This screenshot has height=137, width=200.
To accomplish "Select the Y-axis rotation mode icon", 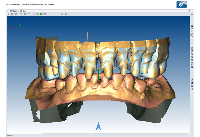I will pyautogui.click(x=192, y=29).
